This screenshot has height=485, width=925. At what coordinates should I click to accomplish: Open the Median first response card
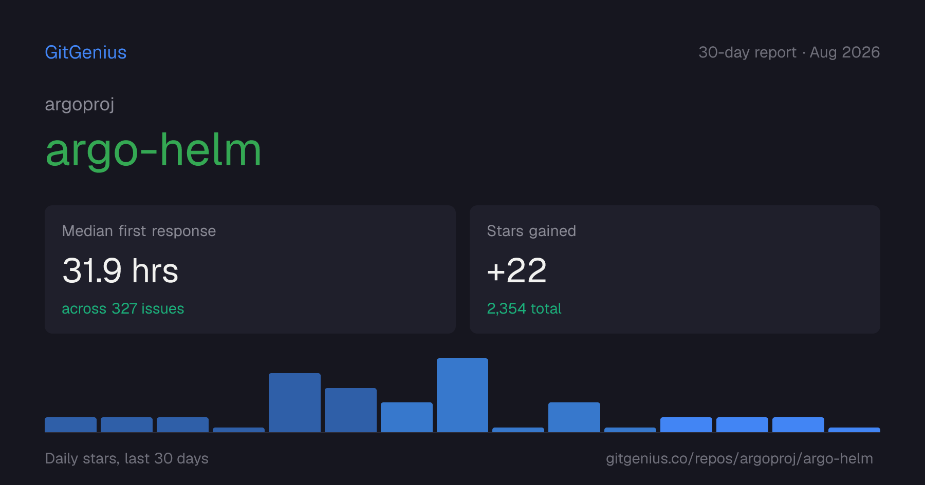[x=250, y=269]
